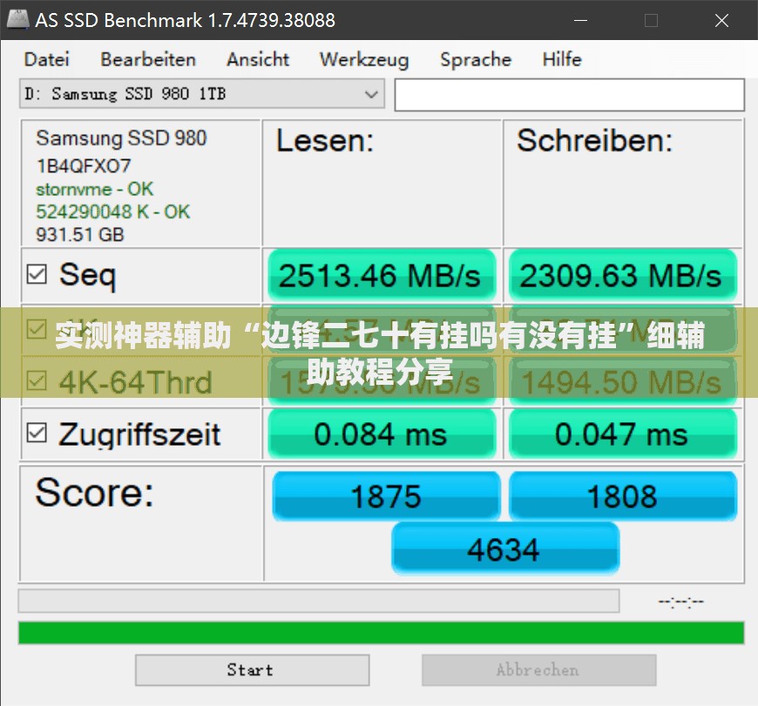Click the total score 4634
This screenshot has height=706, width=758.
pos(505,549)
